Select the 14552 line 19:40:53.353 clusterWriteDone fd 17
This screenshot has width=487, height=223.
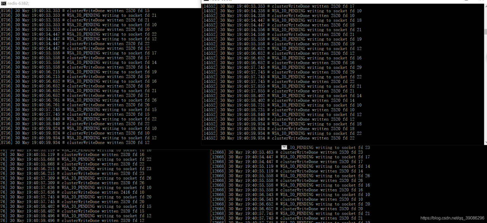pyautogui.click(x=278, y=6)
